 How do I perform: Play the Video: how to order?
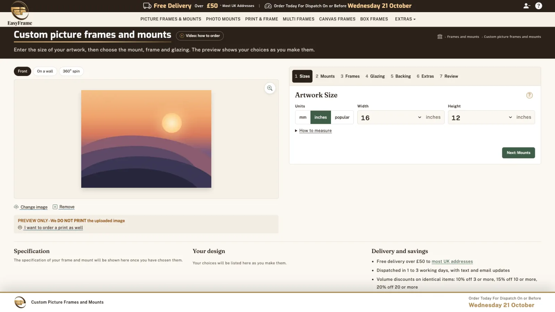(200, 36)
